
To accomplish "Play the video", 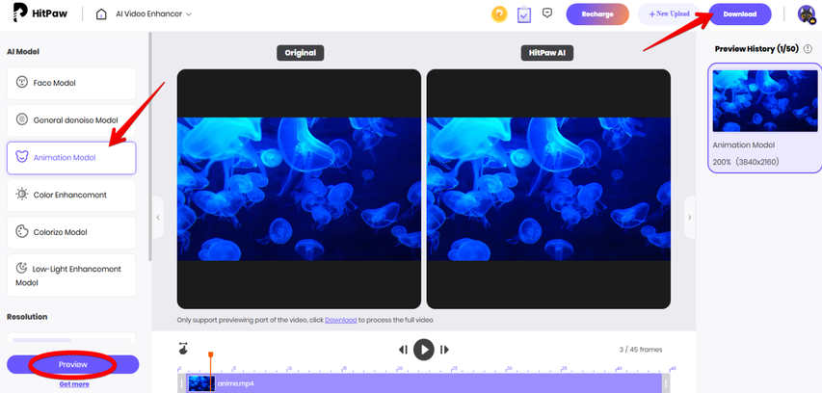I will [424, 350].
